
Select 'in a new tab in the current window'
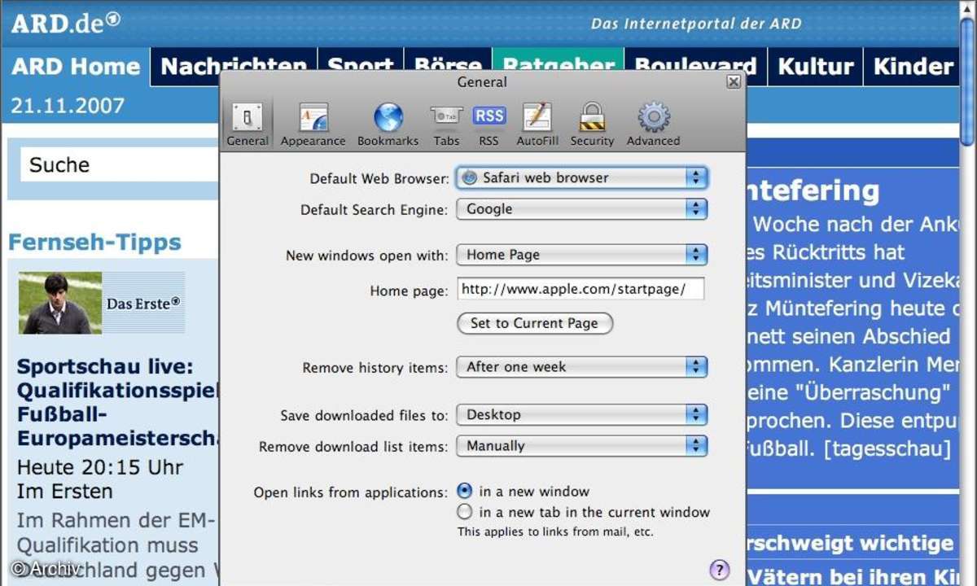pyautogui.click(x=464, y=512)
